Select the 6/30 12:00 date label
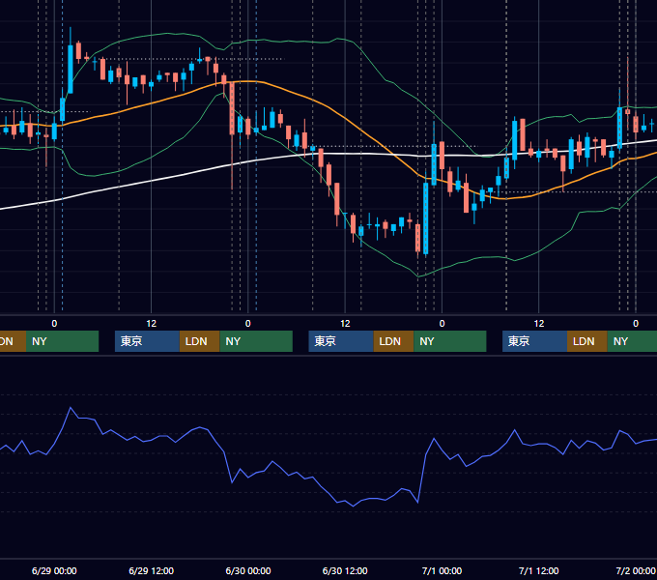 [345, 570]
